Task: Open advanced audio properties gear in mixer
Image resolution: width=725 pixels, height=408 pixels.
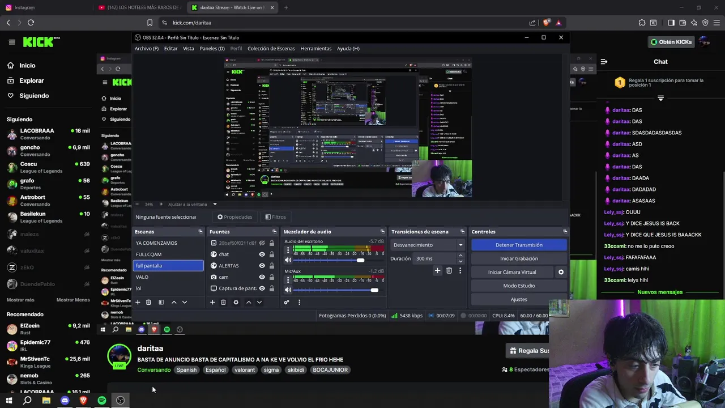Action: pos(287,303)
